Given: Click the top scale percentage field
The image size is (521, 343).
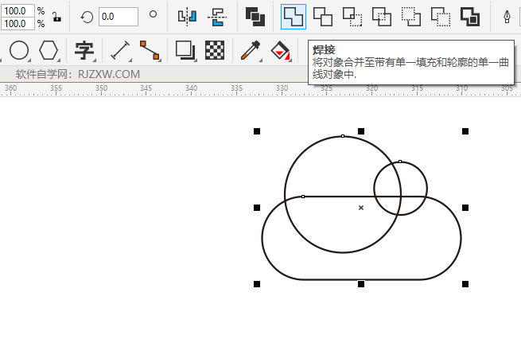Looking at the screenshot, I should point(16,11).
